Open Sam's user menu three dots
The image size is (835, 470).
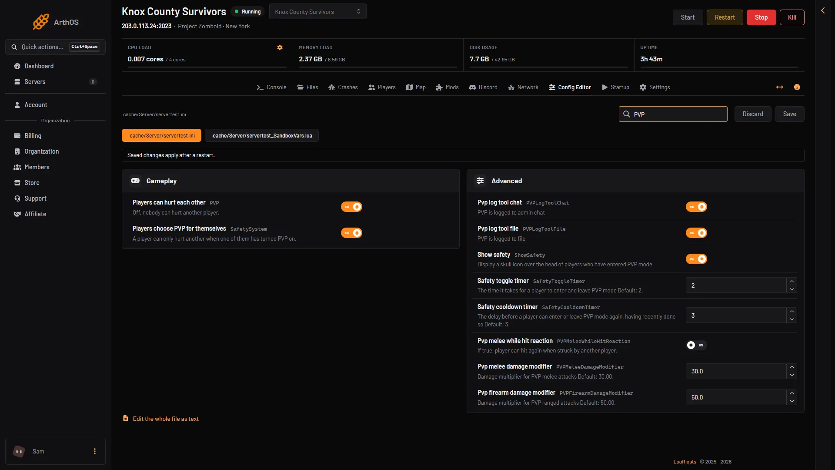coord(95,451)
